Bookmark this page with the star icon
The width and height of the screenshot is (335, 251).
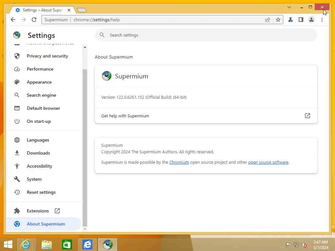coord(278,20)
